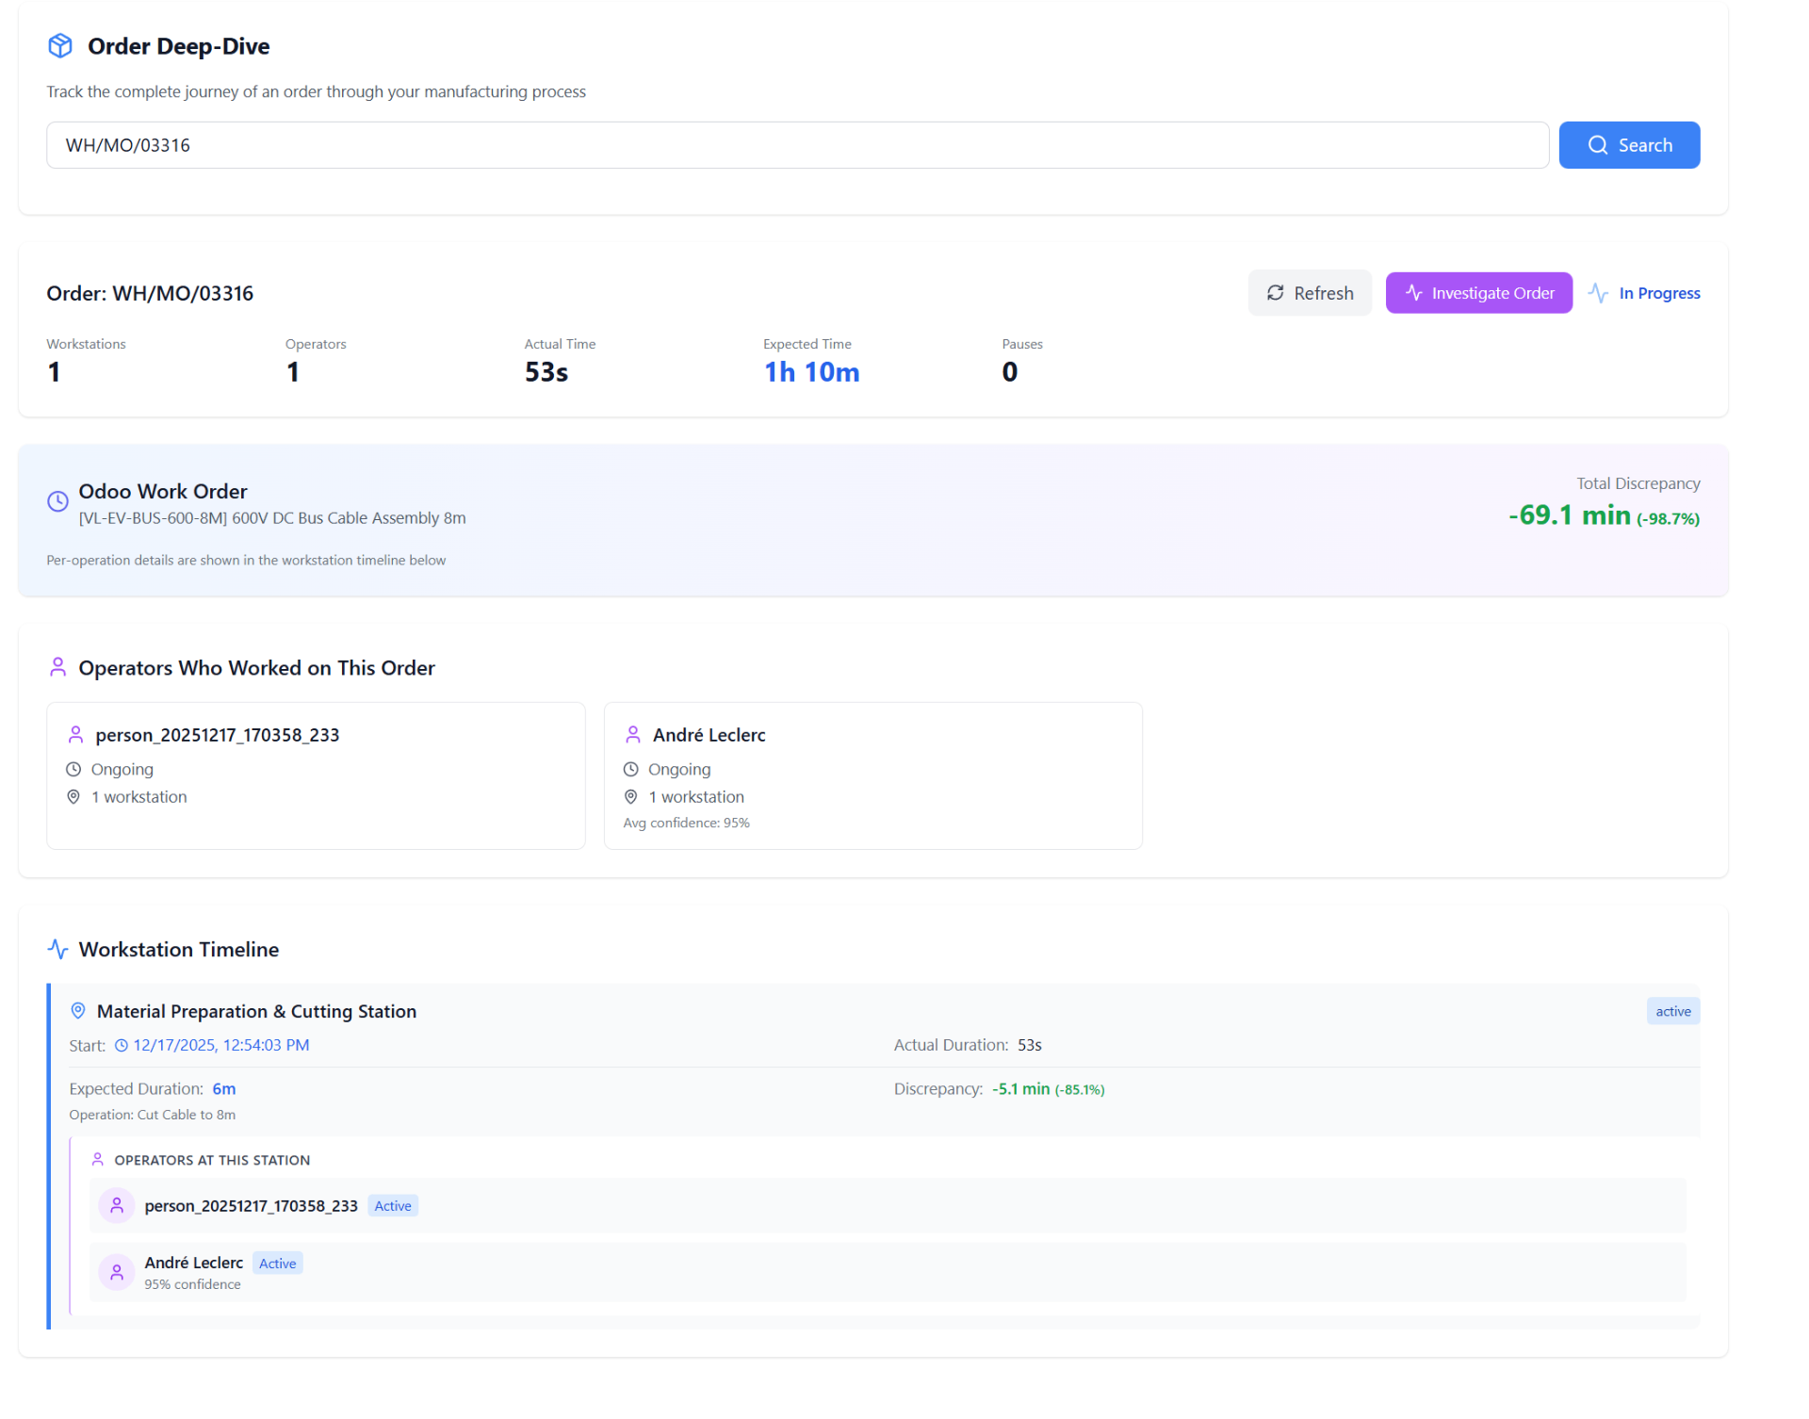1809x1419 pixels.
Task: Focus the order number search field
Action: 797,145
